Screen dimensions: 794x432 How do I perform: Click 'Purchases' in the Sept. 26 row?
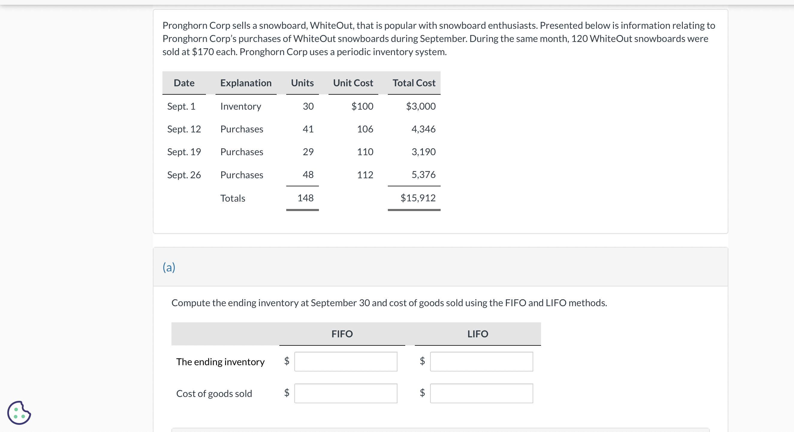click(x=242, y=175)
